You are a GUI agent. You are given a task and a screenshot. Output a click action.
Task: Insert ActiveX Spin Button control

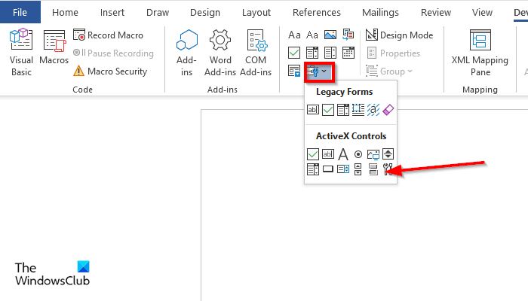pos(388,154)
